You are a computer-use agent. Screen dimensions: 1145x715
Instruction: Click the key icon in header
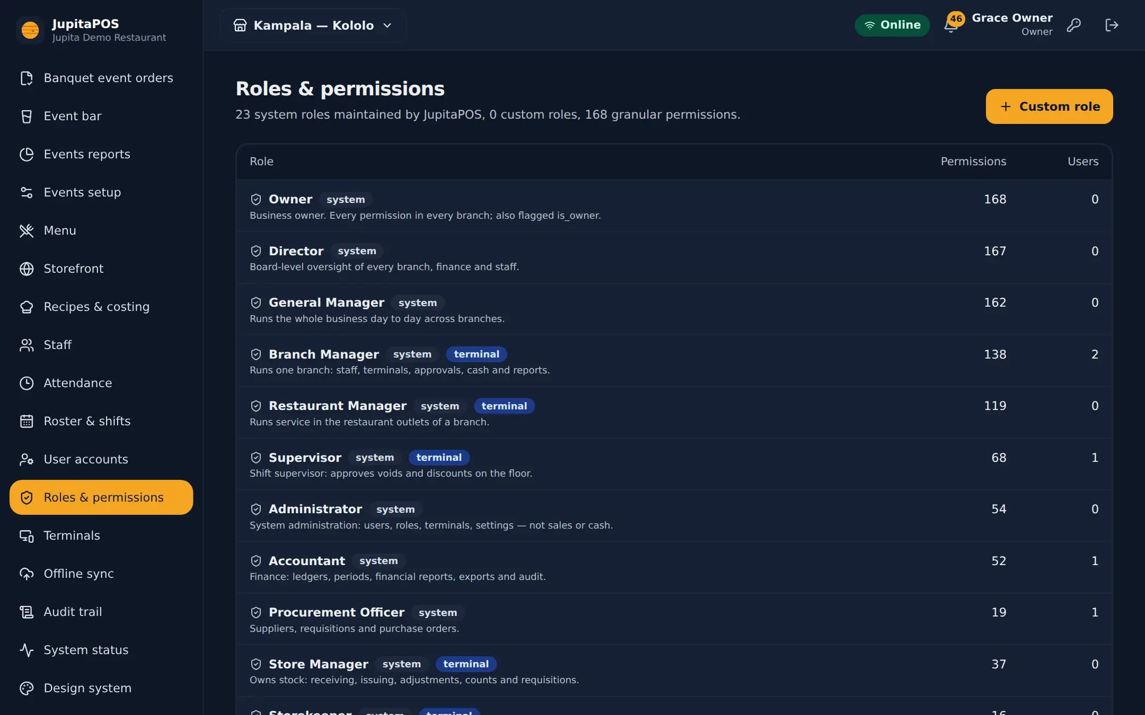click(x=1074, y=25)
